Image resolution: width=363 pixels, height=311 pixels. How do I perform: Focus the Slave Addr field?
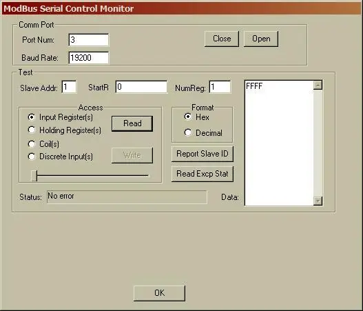coord(69,87)
